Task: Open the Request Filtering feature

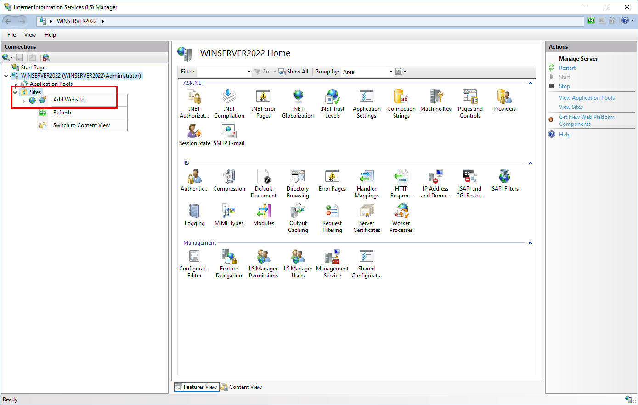Action: pyautogui.click(x=332, y=218)
